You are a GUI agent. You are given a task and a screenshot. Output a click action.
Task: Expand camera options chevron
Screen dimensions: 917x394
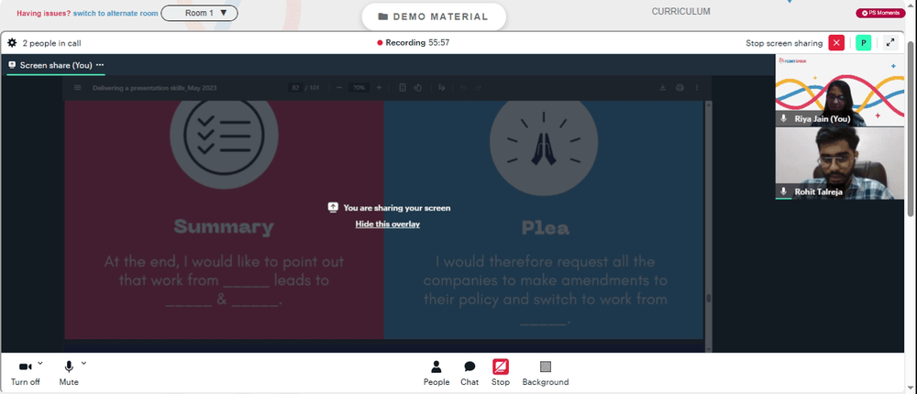click(39, 363)
